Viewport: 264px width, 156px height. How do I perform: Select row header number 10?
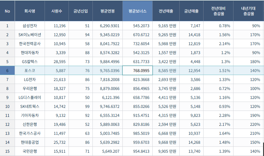7,106
